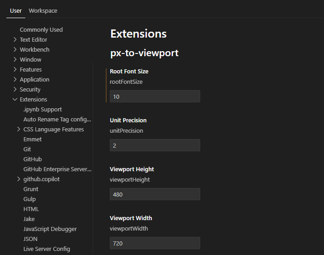Open Grunt extension settings
This screenshot has width=324, height=255.
31,189
